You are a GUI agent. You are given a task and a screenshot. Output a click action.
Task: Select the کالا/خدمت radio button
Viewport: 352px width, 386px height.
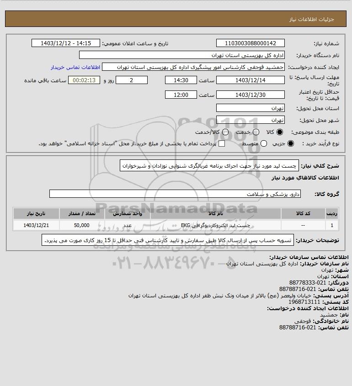[225, 132]
